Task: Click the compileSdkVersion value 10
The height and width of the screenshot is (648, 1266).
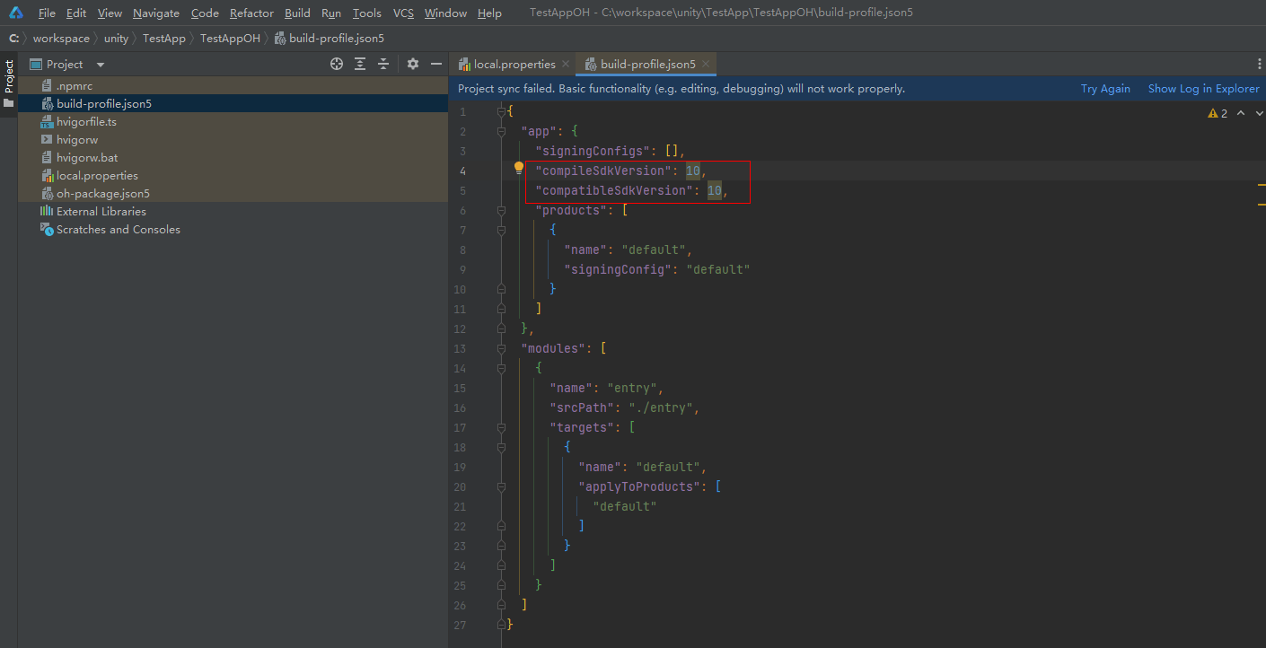Action: click(692, 171)
